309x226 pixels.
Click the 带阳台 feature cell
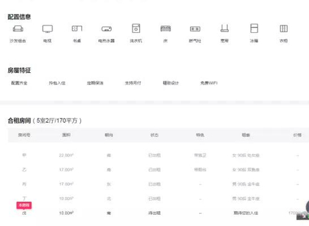200,170
